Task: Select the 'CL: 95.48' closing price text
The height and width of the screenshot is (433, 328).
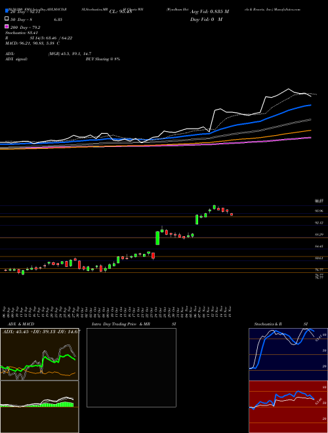Action: pos(120,12)
